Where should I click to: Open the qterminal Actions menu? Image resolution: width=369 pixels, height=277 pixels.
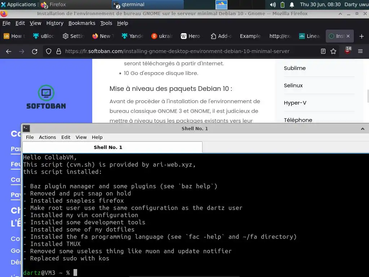(x=47, y=137)
